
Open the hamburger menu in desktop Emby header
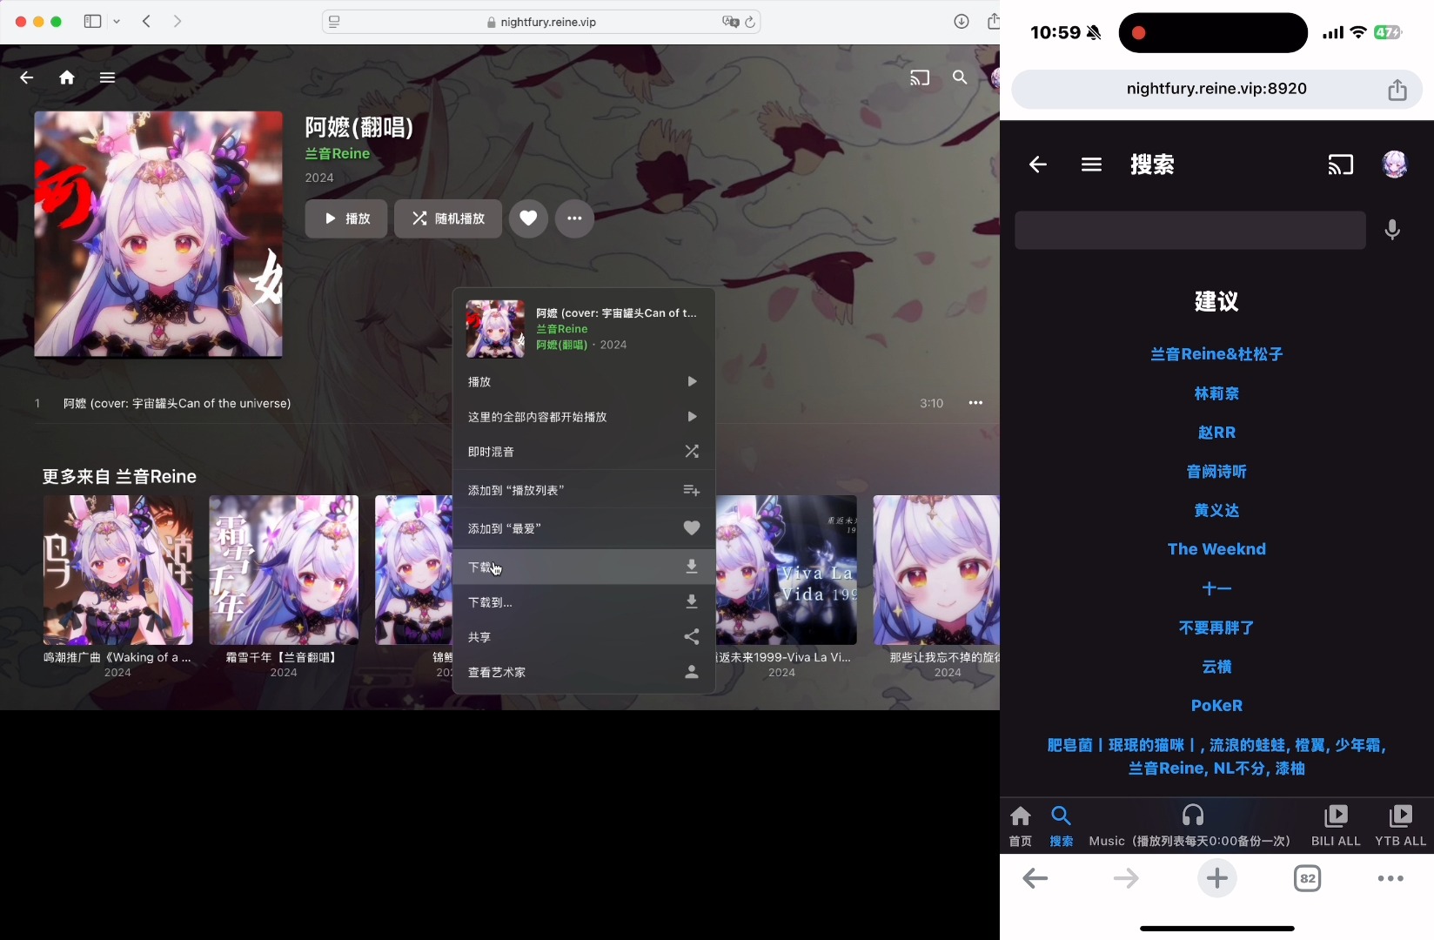pos(107,77)
